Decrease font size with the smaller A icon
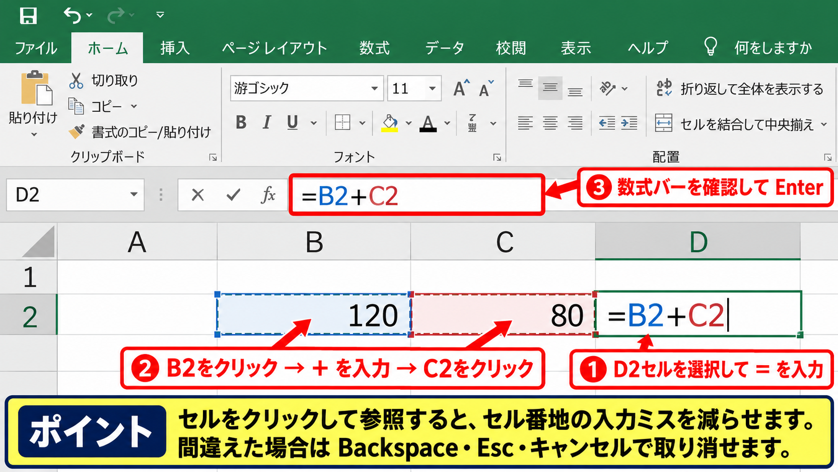Screen dimensions: 838x472 [486, 89]
